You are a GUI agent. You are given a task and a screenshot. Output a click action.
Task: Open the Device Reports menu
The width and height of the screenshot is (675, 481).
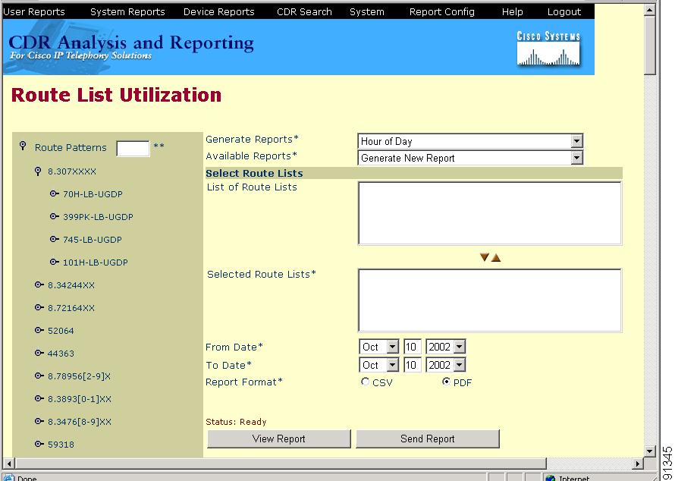218,11
